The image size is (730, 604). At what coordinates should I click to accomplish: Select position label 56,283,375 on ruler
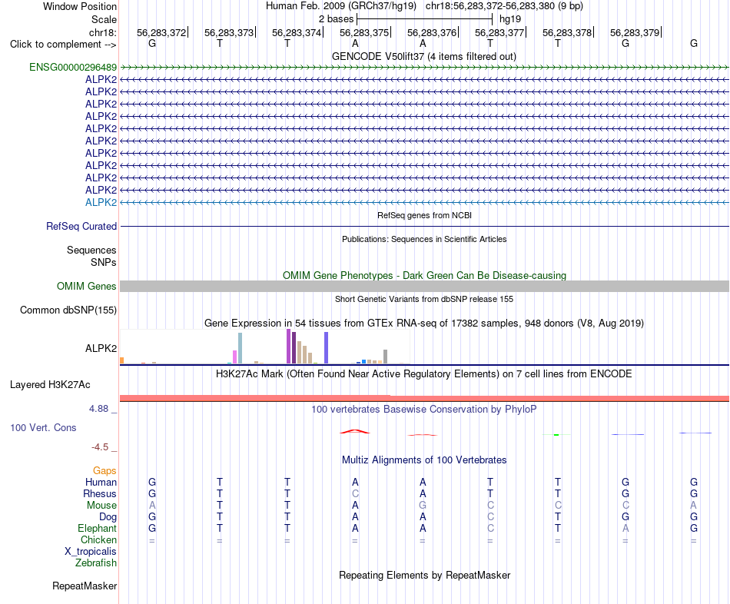(x=364, y=32)
